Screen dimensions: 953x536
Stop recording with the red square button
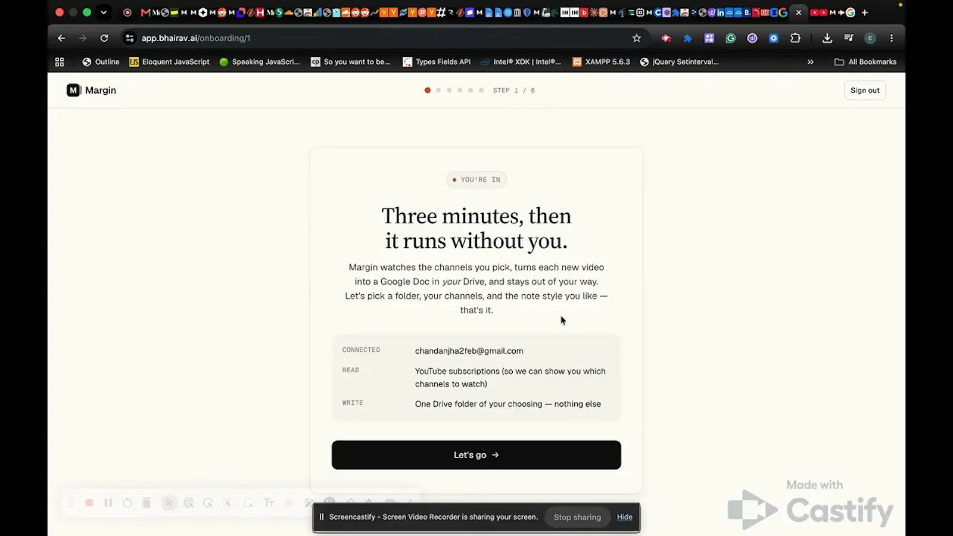(x=89, y=503)
